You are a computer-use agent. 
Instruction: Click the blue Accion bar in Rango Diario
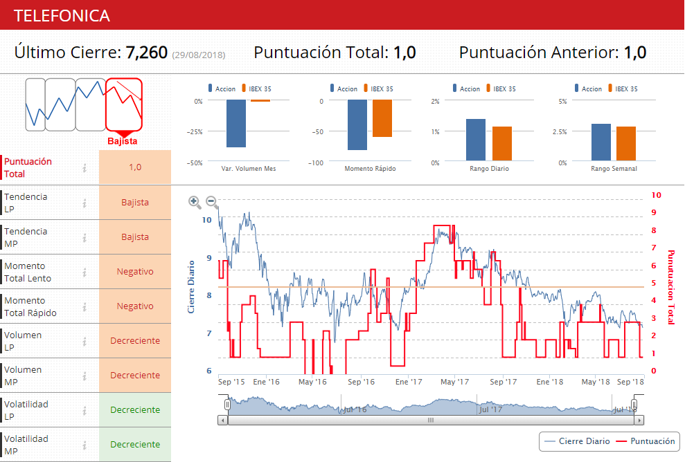(x=476, y=140)
